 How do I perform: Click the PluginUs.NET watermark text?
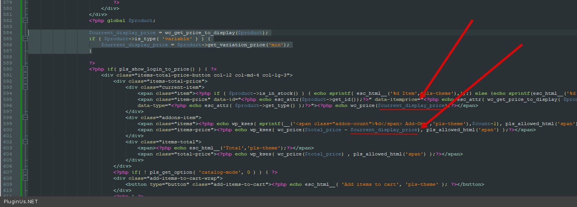coord(21,202)
